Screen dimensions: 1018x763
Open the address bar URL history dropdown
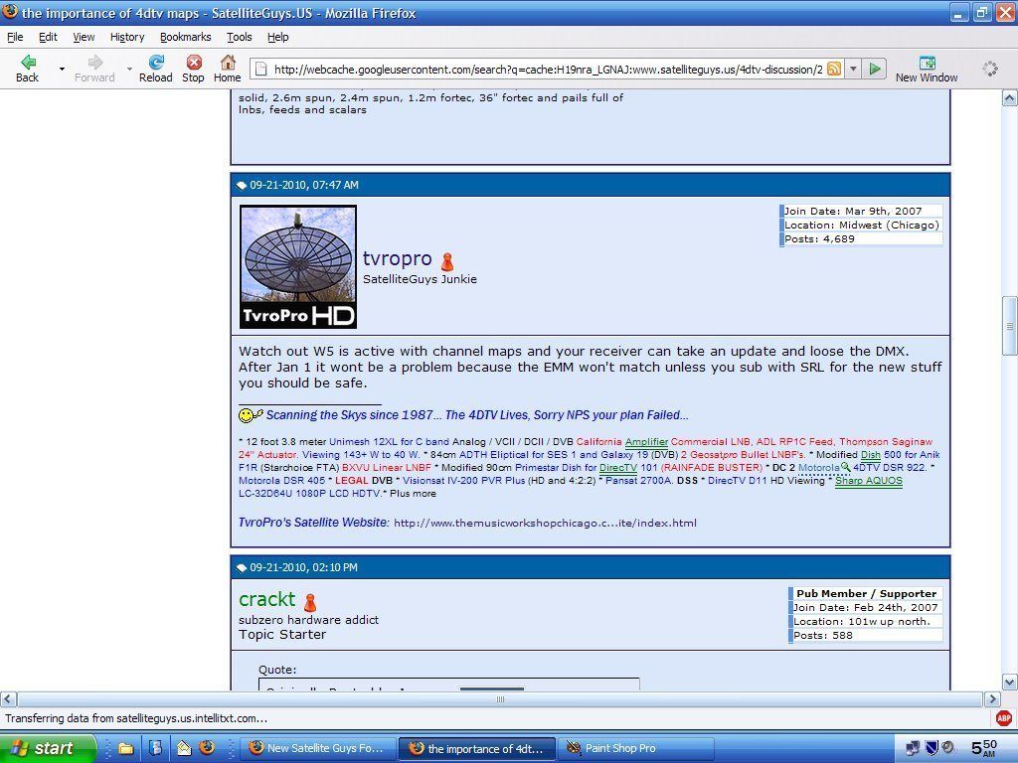click(x=854, y=69)
